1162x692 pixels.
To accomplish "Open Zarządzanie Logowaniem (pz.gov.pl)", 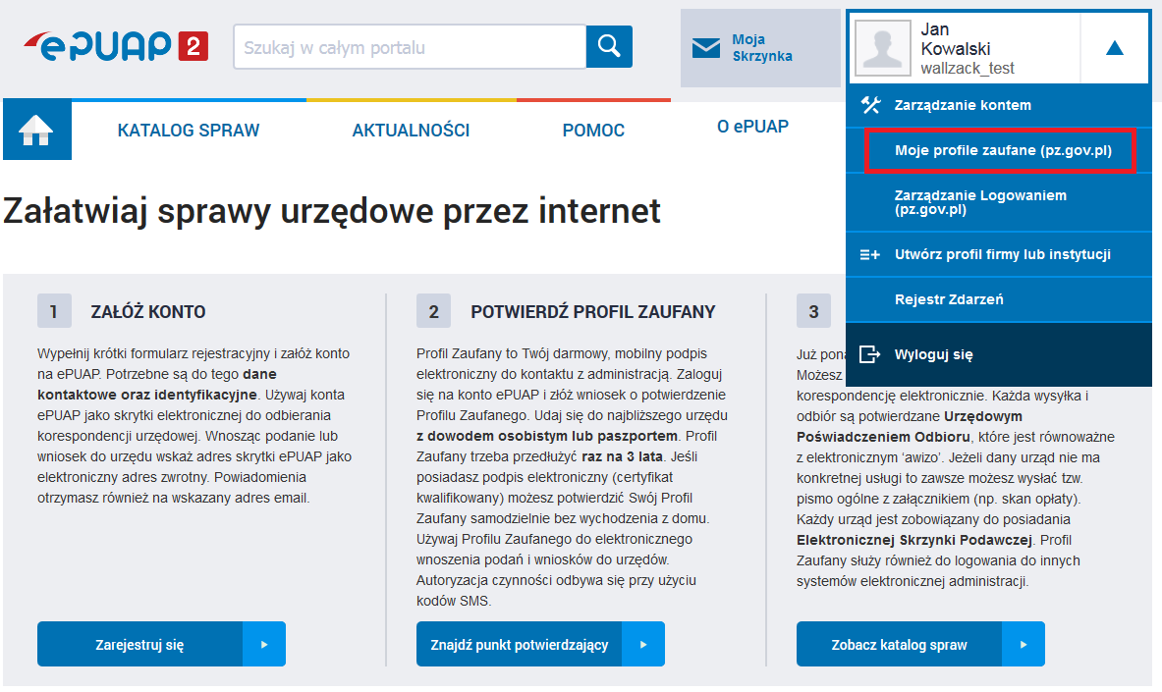I will 998,202.
